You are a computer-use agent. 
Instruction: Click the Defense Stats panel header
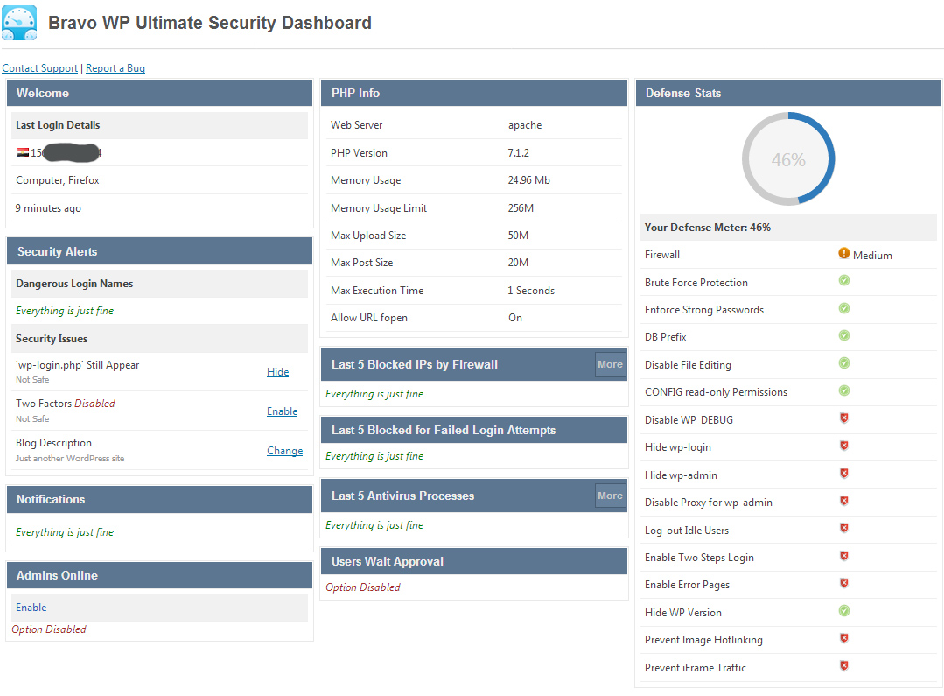coord(788,93)
